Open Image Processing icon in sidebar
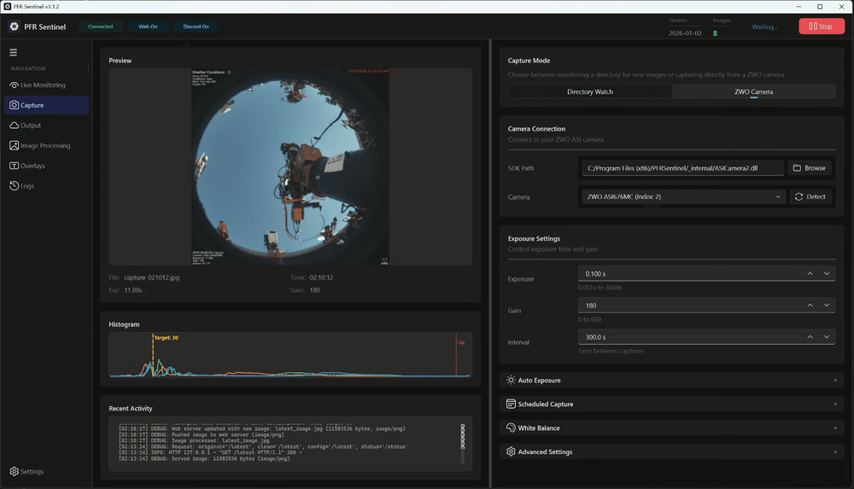This screenshot has width=854, height=489. [15, 145]
